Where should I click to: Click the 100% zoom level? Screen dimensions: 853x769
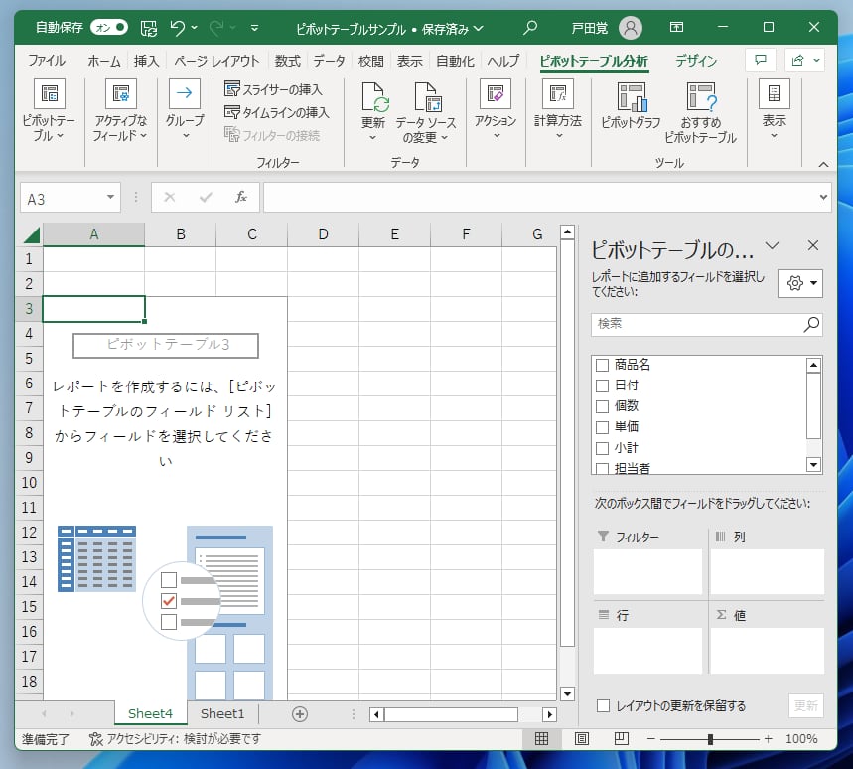800,738
